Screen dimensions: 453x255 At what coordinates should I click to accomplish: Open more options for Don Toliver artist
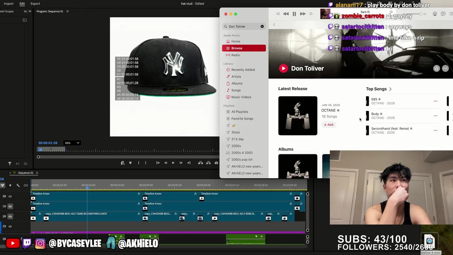pyautogui.click(x=445, y=69)
